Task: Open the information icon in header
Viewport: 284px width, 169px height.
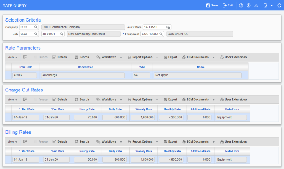Action: coord(241,6)
